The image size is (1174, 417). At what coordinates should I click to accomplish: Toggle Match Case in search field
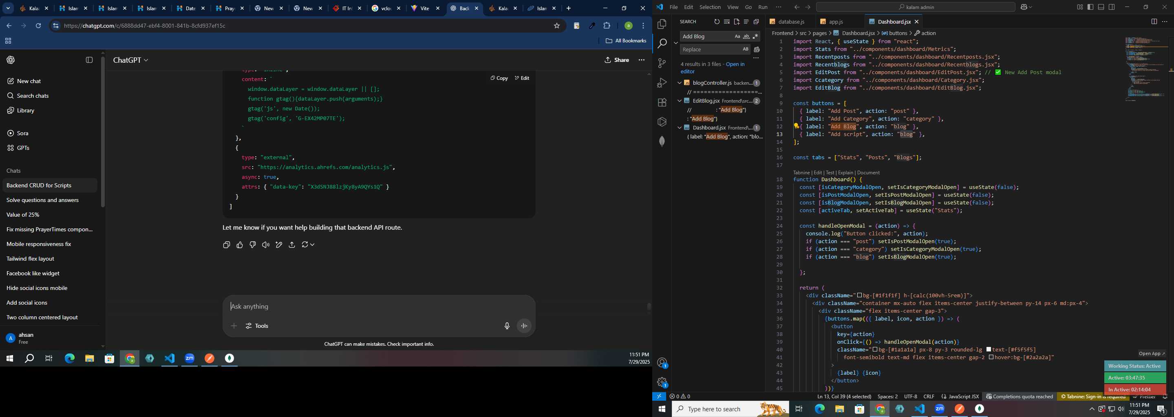point(737,36)
